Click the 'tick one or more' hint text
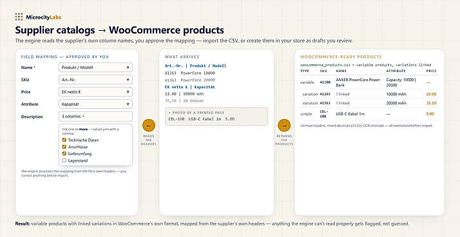 pyautogui.click(x=91, y=131)
